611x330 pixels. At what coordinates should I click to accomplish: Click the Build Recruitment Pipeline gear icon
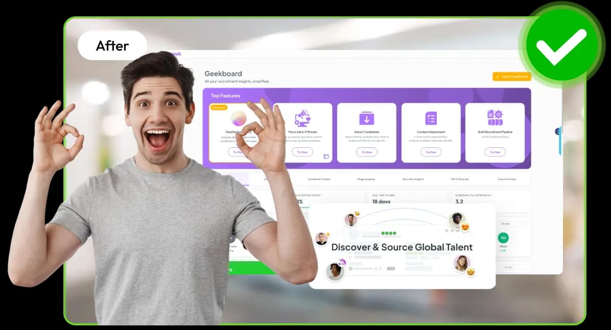tap(495, 117)
